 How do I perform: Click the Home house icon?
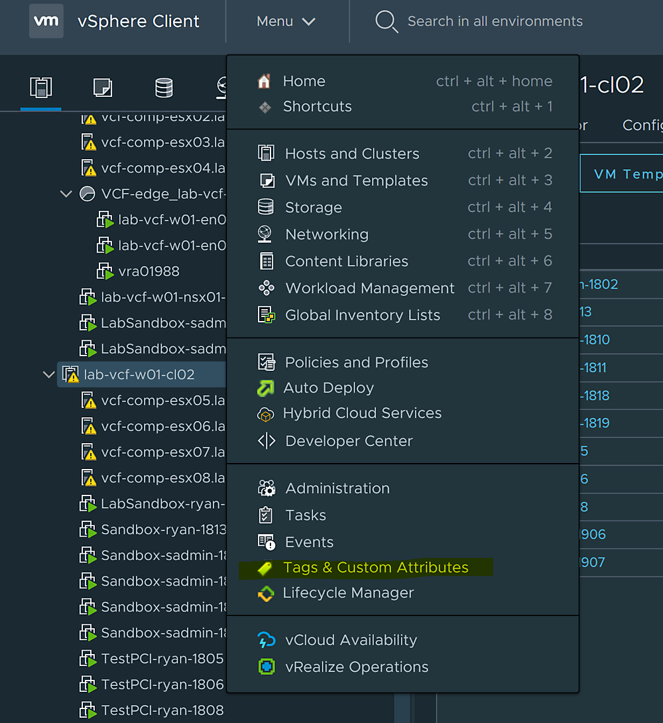pyautogui.click(x=264, y=81)
